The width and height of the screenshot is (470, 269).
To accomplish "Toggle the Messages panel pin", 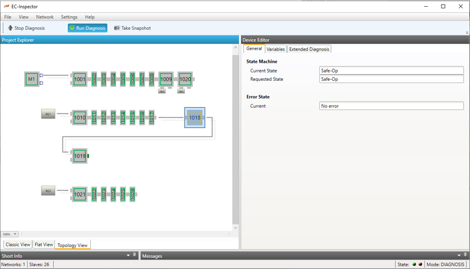I will point(466,256).
